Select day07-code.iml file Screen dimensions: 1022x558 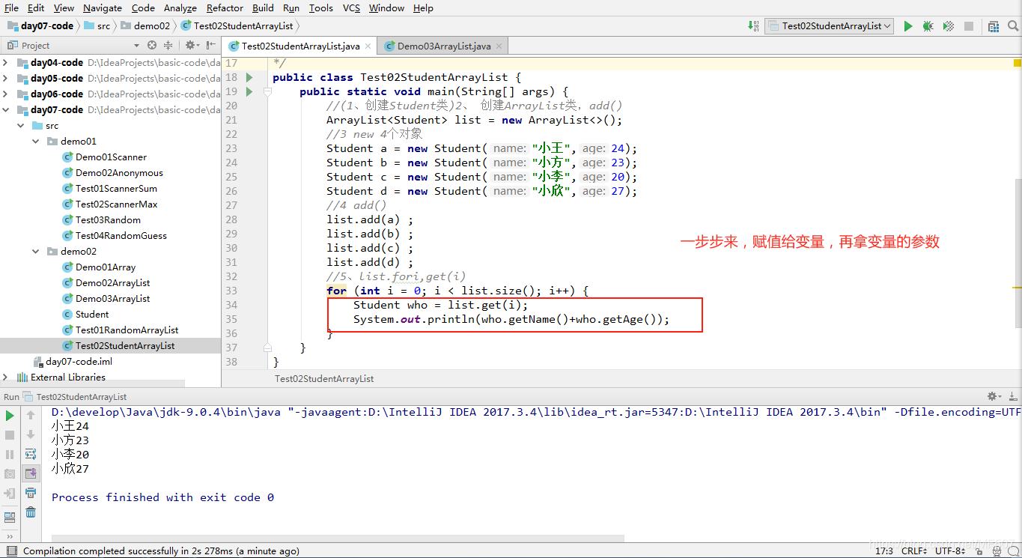pos(79,362)
